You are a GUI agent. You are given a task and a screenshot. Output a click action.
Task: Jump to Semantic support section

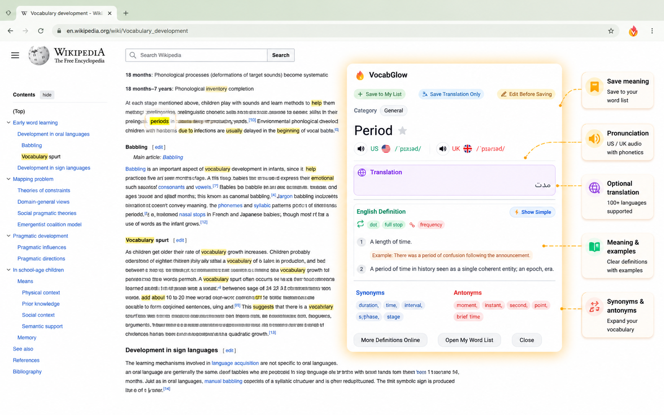42,326
